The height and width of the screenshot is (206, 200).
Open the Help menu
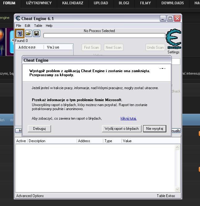point(49,26)
